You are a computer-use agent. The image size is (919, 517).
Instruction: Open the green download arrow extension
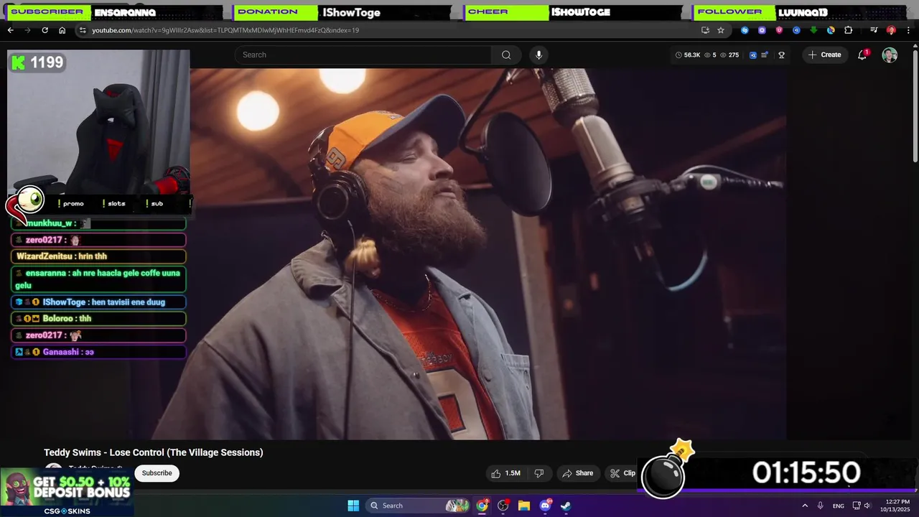pos(813,30)
